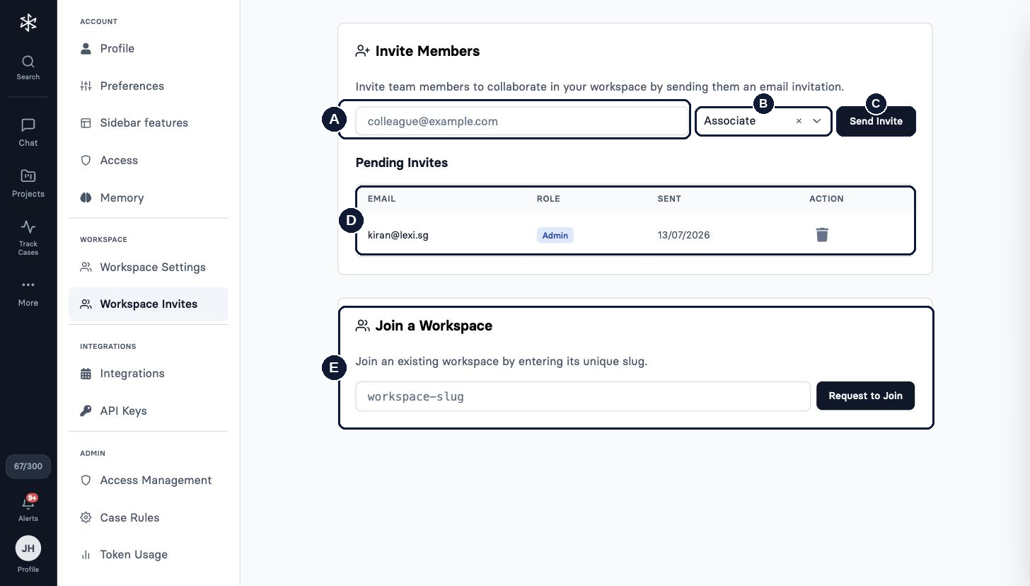Open Track Cases in the left rail
Screen dimensions: 1030x586
(28, 238)
